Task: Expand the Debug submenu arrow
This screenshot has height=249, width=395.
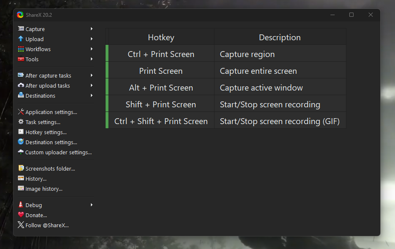Action: pos(92,205)
